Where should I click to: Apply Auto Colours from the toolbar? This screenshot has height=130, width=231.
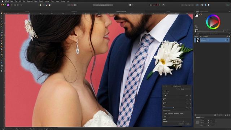[x=47, y=5]
